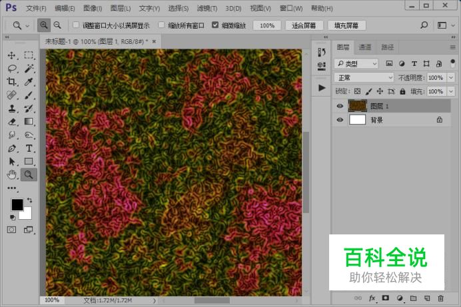Screen dimensions: 461x307
Task: Select the Path Selection tool
Action: point(11,161)
